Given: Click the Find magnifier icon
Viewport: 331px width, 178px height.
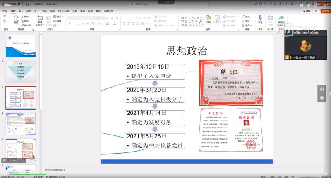Looking at the screenshot, I should click(243, 17).
